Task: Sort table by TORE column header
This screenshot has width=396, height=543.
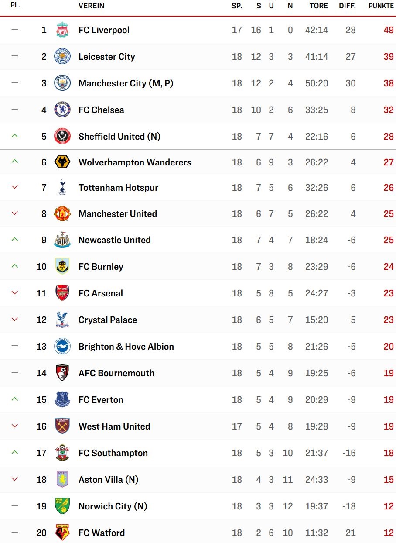Action: (x=319, y=6)
